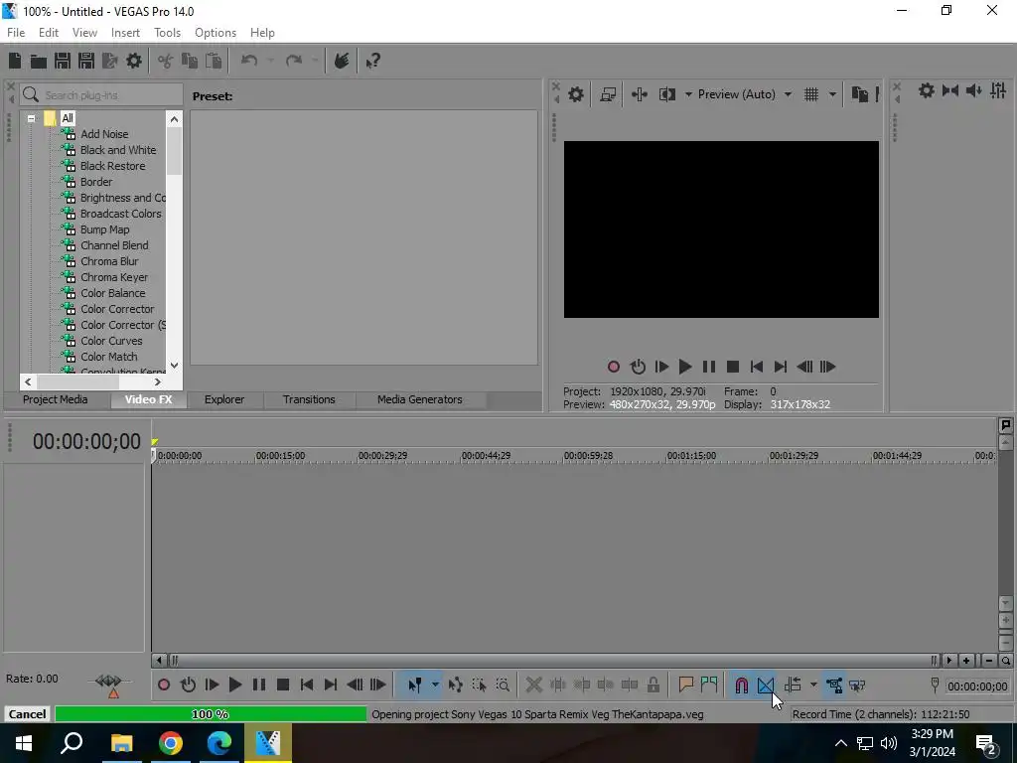
Task: Toggle the Auto Ripple icon
Action: [x=794, y=686]
